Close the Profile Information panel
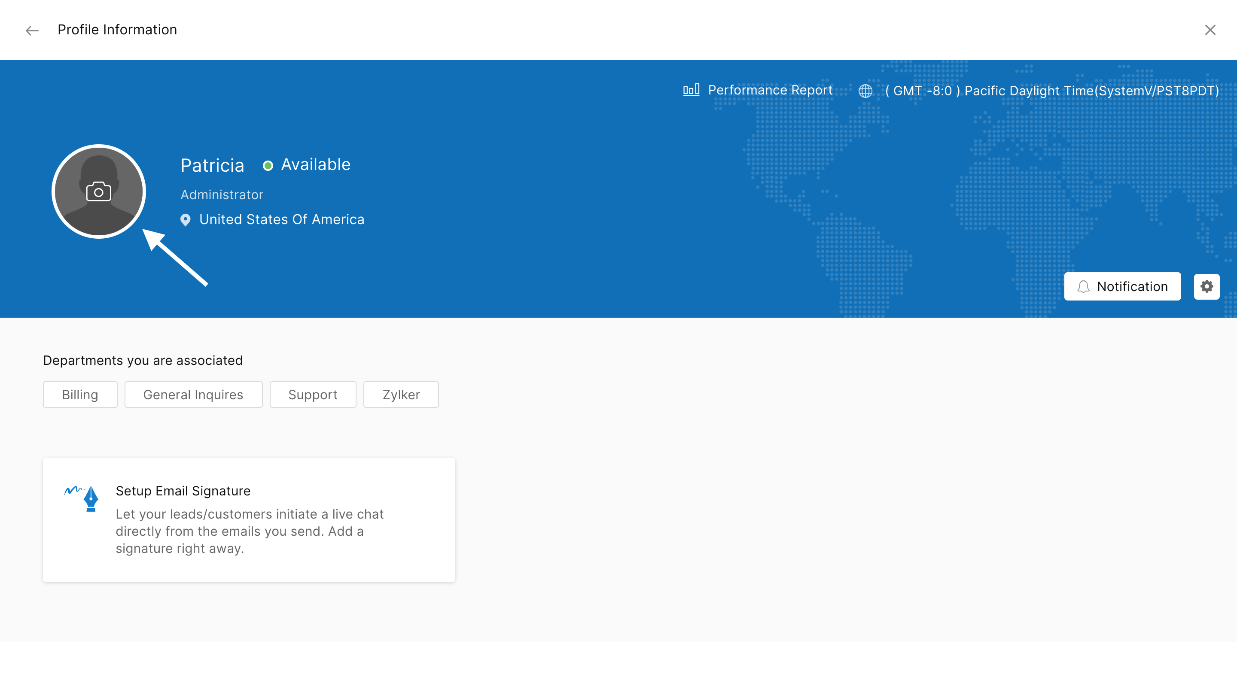This screenshot has width=1237, height=674. pyautogui.click(x=1210, y=30)
